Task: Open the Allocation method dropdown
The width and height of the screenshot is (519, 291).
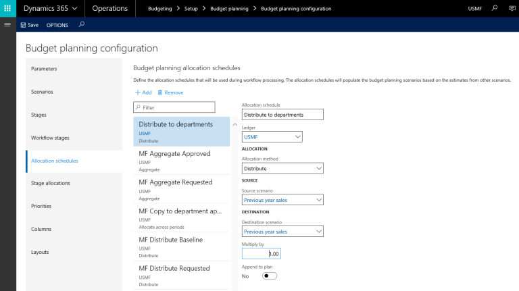Action: pyautogui.click(x=319, y=169)
